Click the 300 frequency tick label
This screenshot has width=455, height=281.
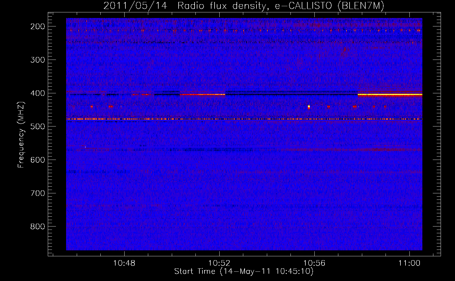(37, 60)
